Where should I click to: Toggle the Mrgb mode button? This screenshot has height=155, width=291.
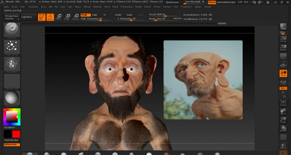(x=85, y=15)
